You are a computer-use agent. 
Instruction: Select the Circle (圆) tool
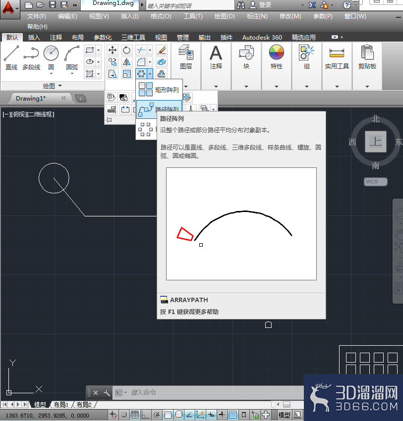[51, 58]
